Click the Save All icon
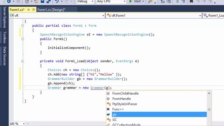This screenshot has height=126, width=224. (49, 1)
